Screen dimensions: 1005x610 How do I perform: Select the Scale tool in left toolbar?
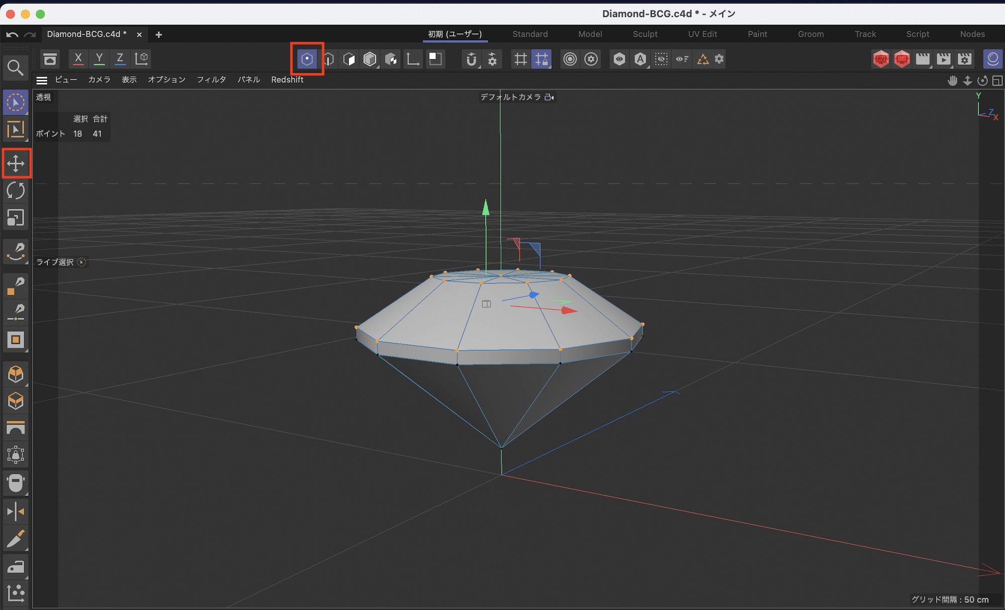pos(16,218)
